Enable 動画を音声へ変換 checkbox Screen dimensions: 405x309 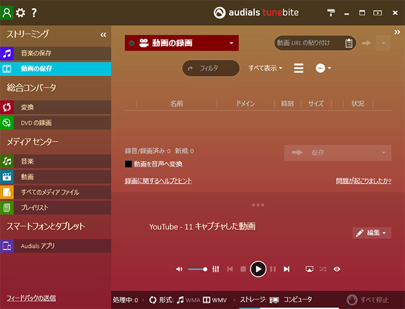[x=129, y=164]
